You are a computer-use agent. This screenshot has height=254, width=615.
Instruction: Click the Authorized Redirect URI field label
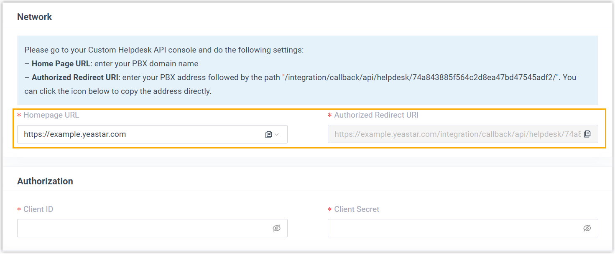(376, 115)
